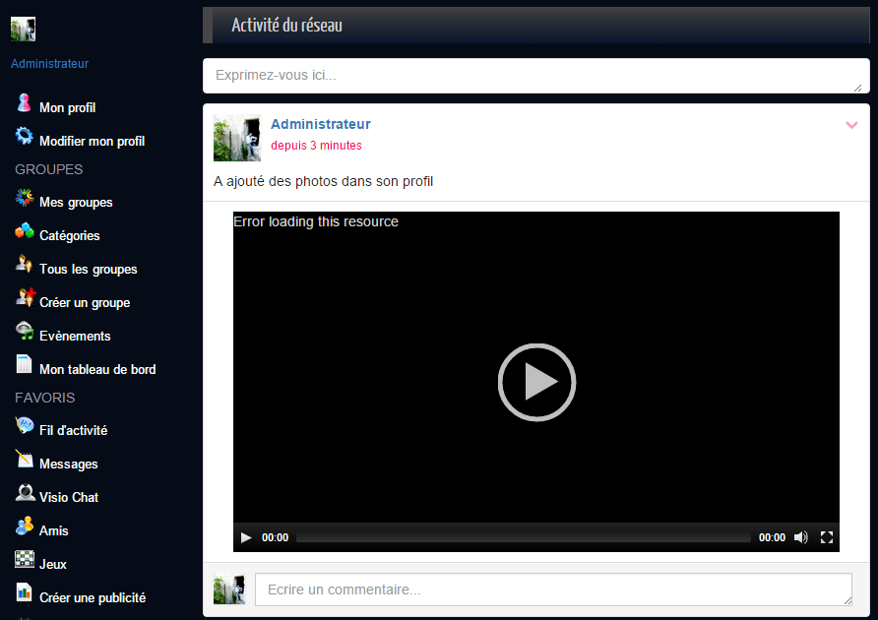Go to Fil d'activité link
This screenshot has height=620, width=878.
coord(74,431)
